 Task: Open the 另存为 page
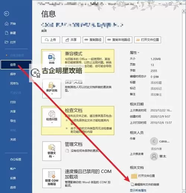point(14,83)
